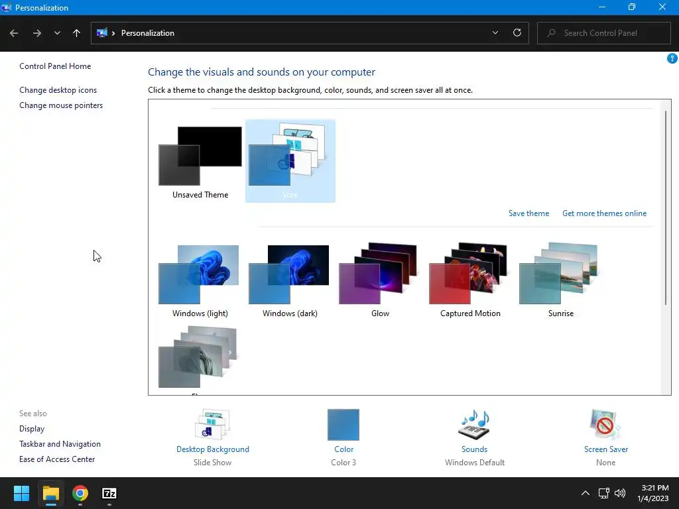Open Sounds keyboard icon
The image size is (679, 509).
(474, 425)
